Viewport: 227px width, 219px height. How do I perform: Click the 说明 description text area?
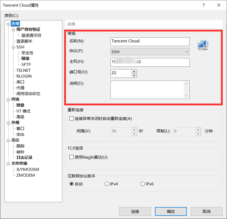(147, 90)
